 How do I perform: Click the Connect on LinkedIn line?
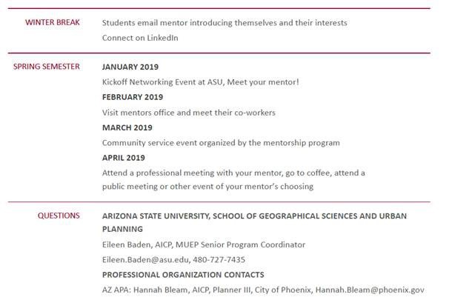click(x=140, y=38)
